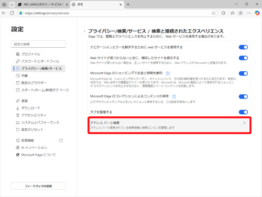Viewport: 262px width, 197px height.
Task: Open the external link icon next to 拡張機能
Action: click(61, 140)
